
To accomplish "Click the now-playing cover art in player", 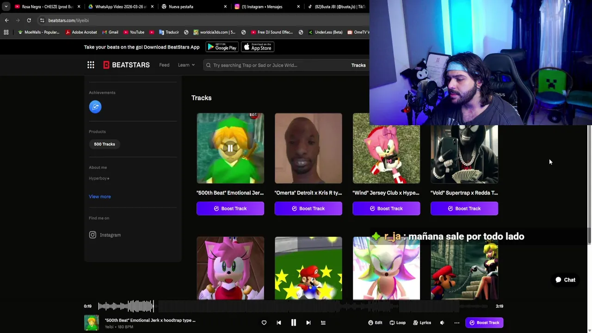I will (92, 323).
